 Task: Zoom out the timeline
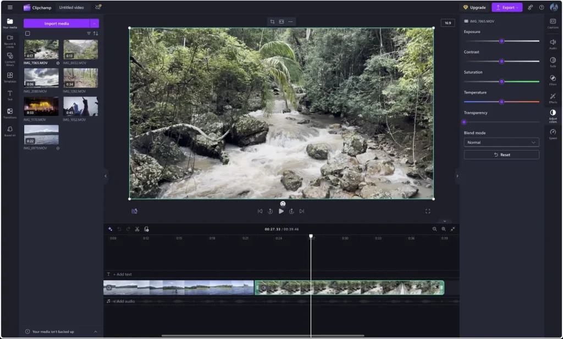(x=434, y=229)
